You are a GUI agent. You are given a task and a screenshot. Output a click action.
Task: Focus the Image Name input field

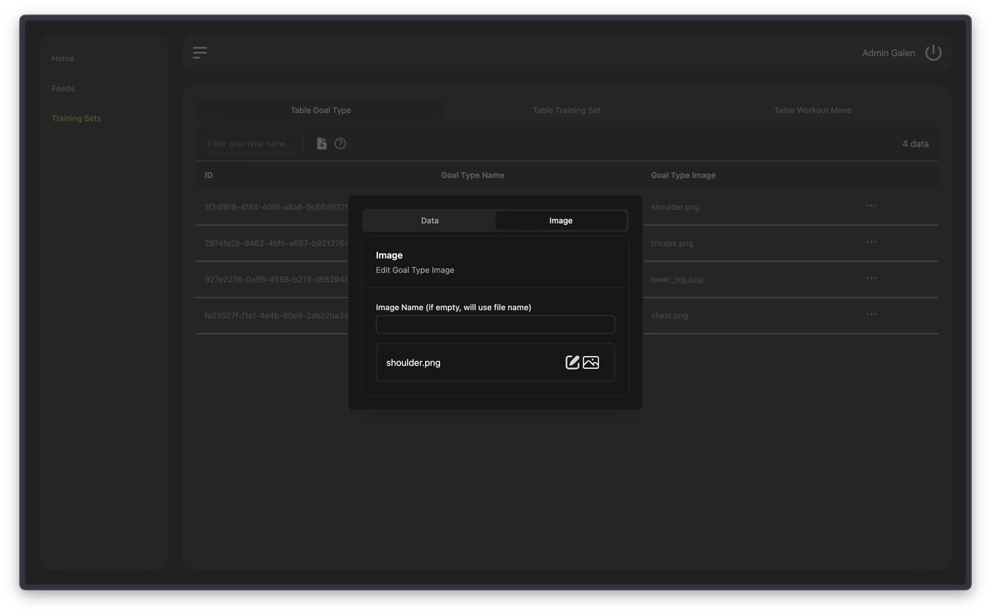(x=495, y=324)
